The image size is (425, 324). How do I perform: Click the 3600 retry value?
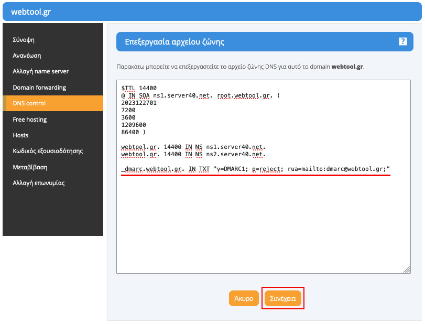[128, 117]
